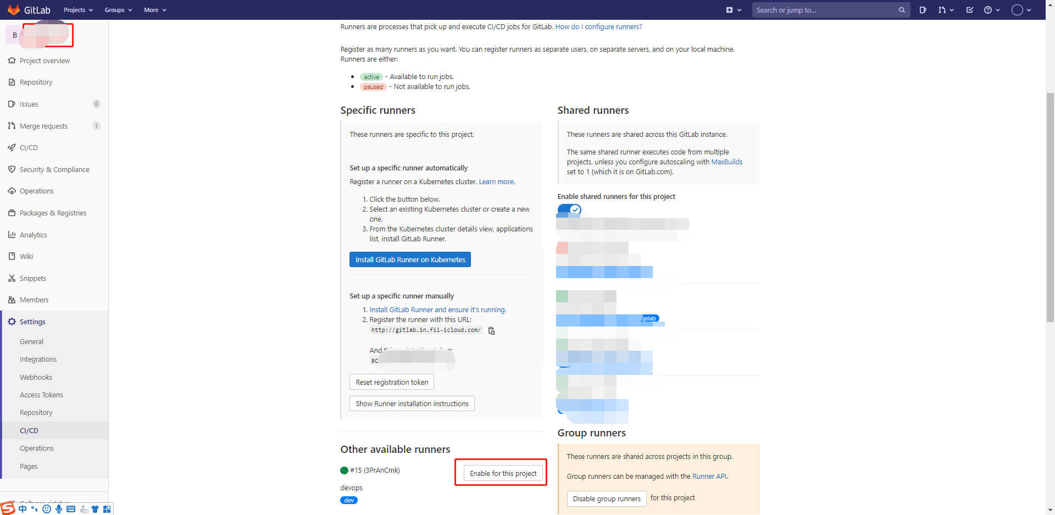Click the keyboard icon on the input method bar
Viewport: 1055px width, 515px height.
[x=71, y=509]
